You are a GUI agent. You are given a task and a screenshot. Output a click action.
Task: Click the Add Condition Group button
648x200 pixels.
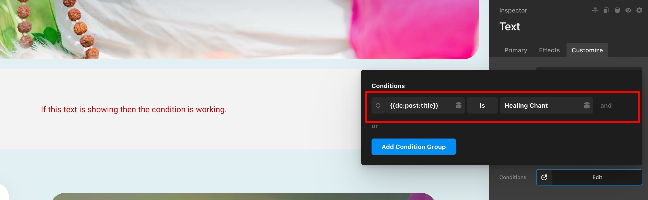(x=413, y=147)
